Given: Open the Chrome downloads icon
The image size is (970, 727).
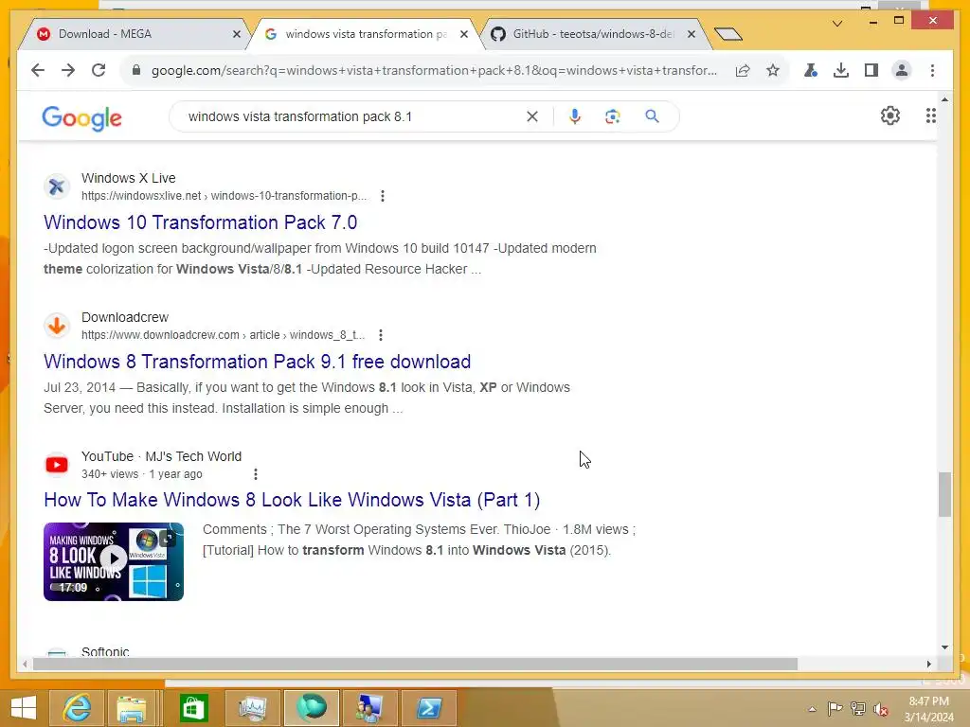Looking at the screenshot, I should coord(841,70).
